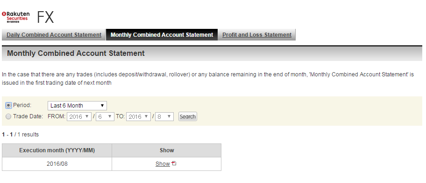Open the FROM month 6 dropdown
Image resolution: width=426 pixels, height=183 pixels.
105,117
